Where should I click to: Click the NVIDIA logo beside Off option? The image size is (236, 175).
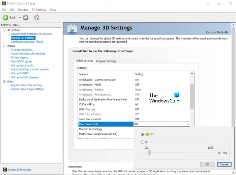click(147, 134)
